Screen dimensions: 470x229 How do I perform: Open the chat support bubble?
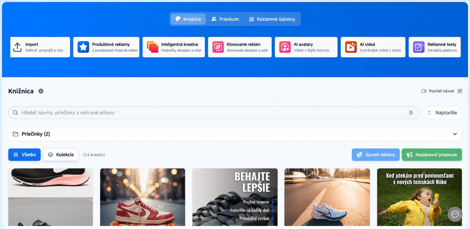455,214
